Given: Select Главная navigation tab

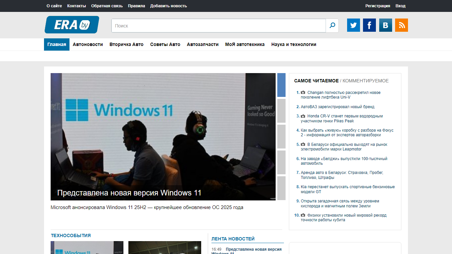Looking at the screenshot, I should click(x=57, y=44).
